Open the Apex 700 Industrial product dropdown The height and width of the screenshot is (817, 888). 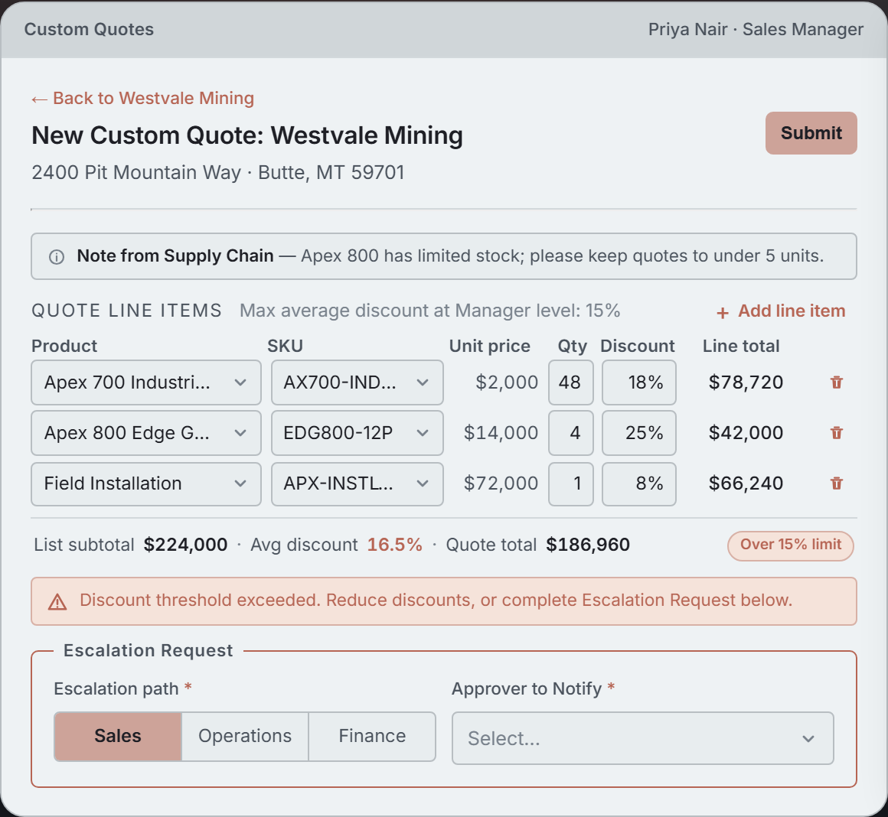[146, 382]
